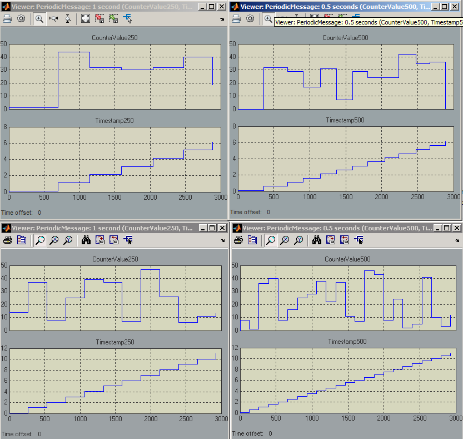Click Print icon in top-left viewer
463x439 pixels.
7,18
